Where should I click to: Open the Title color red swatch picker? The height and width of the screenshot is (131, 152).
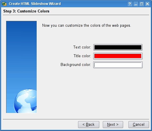pos(118,56)
